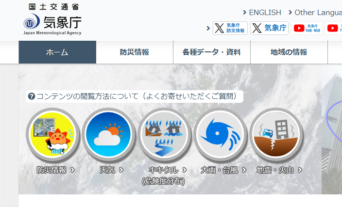Open the 大雨・台風 typhoon icon

click(x=221, y=134)
